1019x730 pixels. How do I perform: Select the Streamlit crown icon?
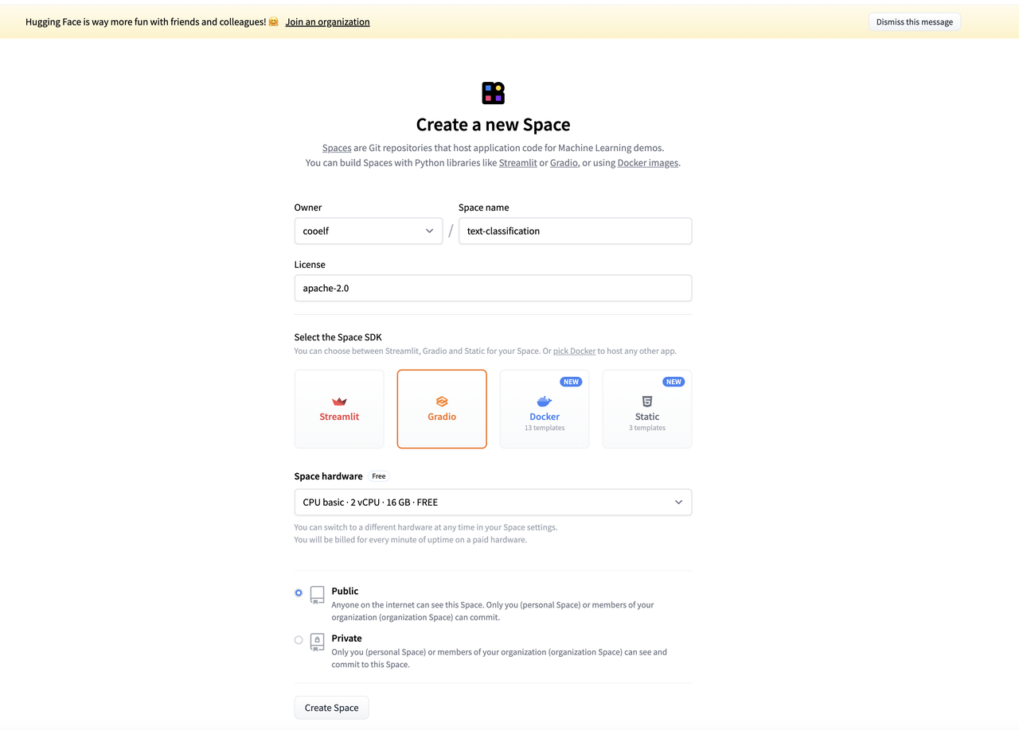tap(339, 402)
